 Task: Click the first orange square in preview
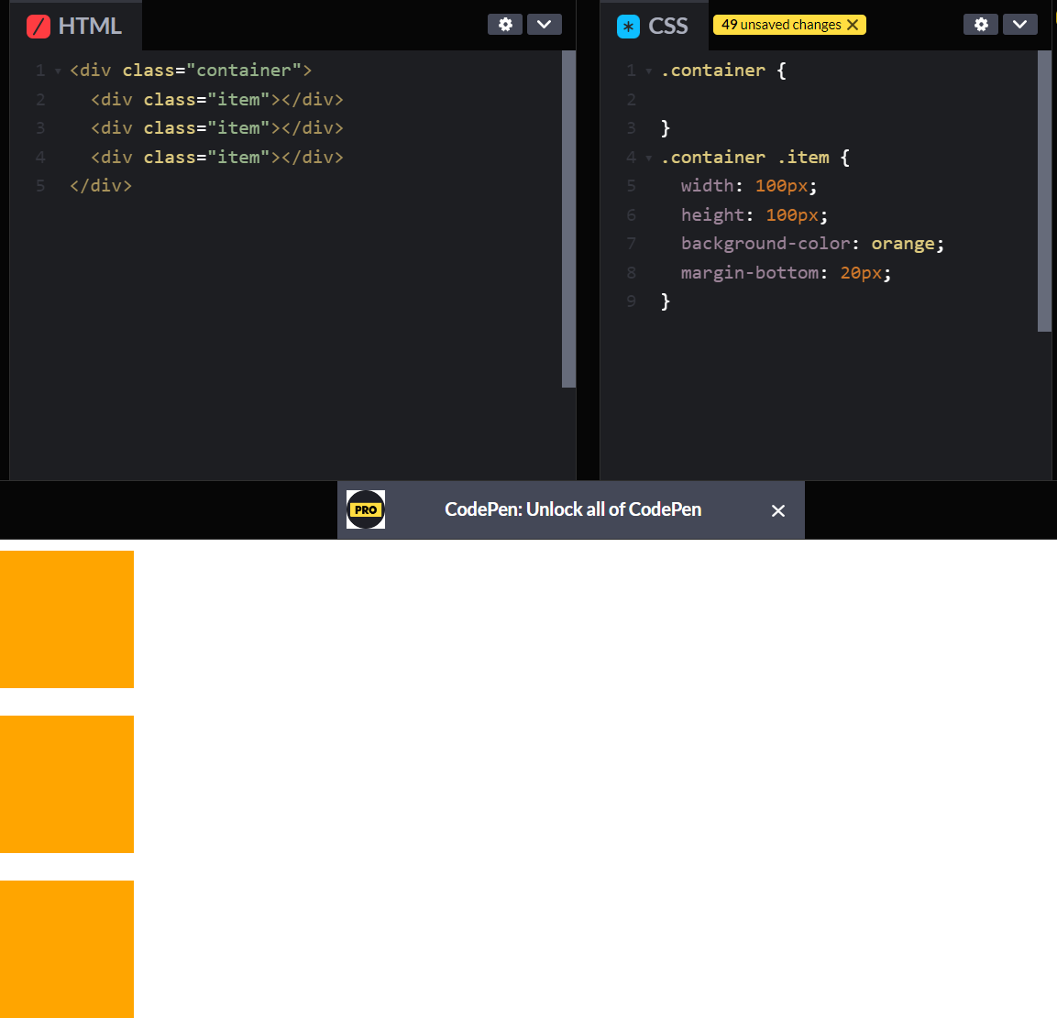point(67,619)
